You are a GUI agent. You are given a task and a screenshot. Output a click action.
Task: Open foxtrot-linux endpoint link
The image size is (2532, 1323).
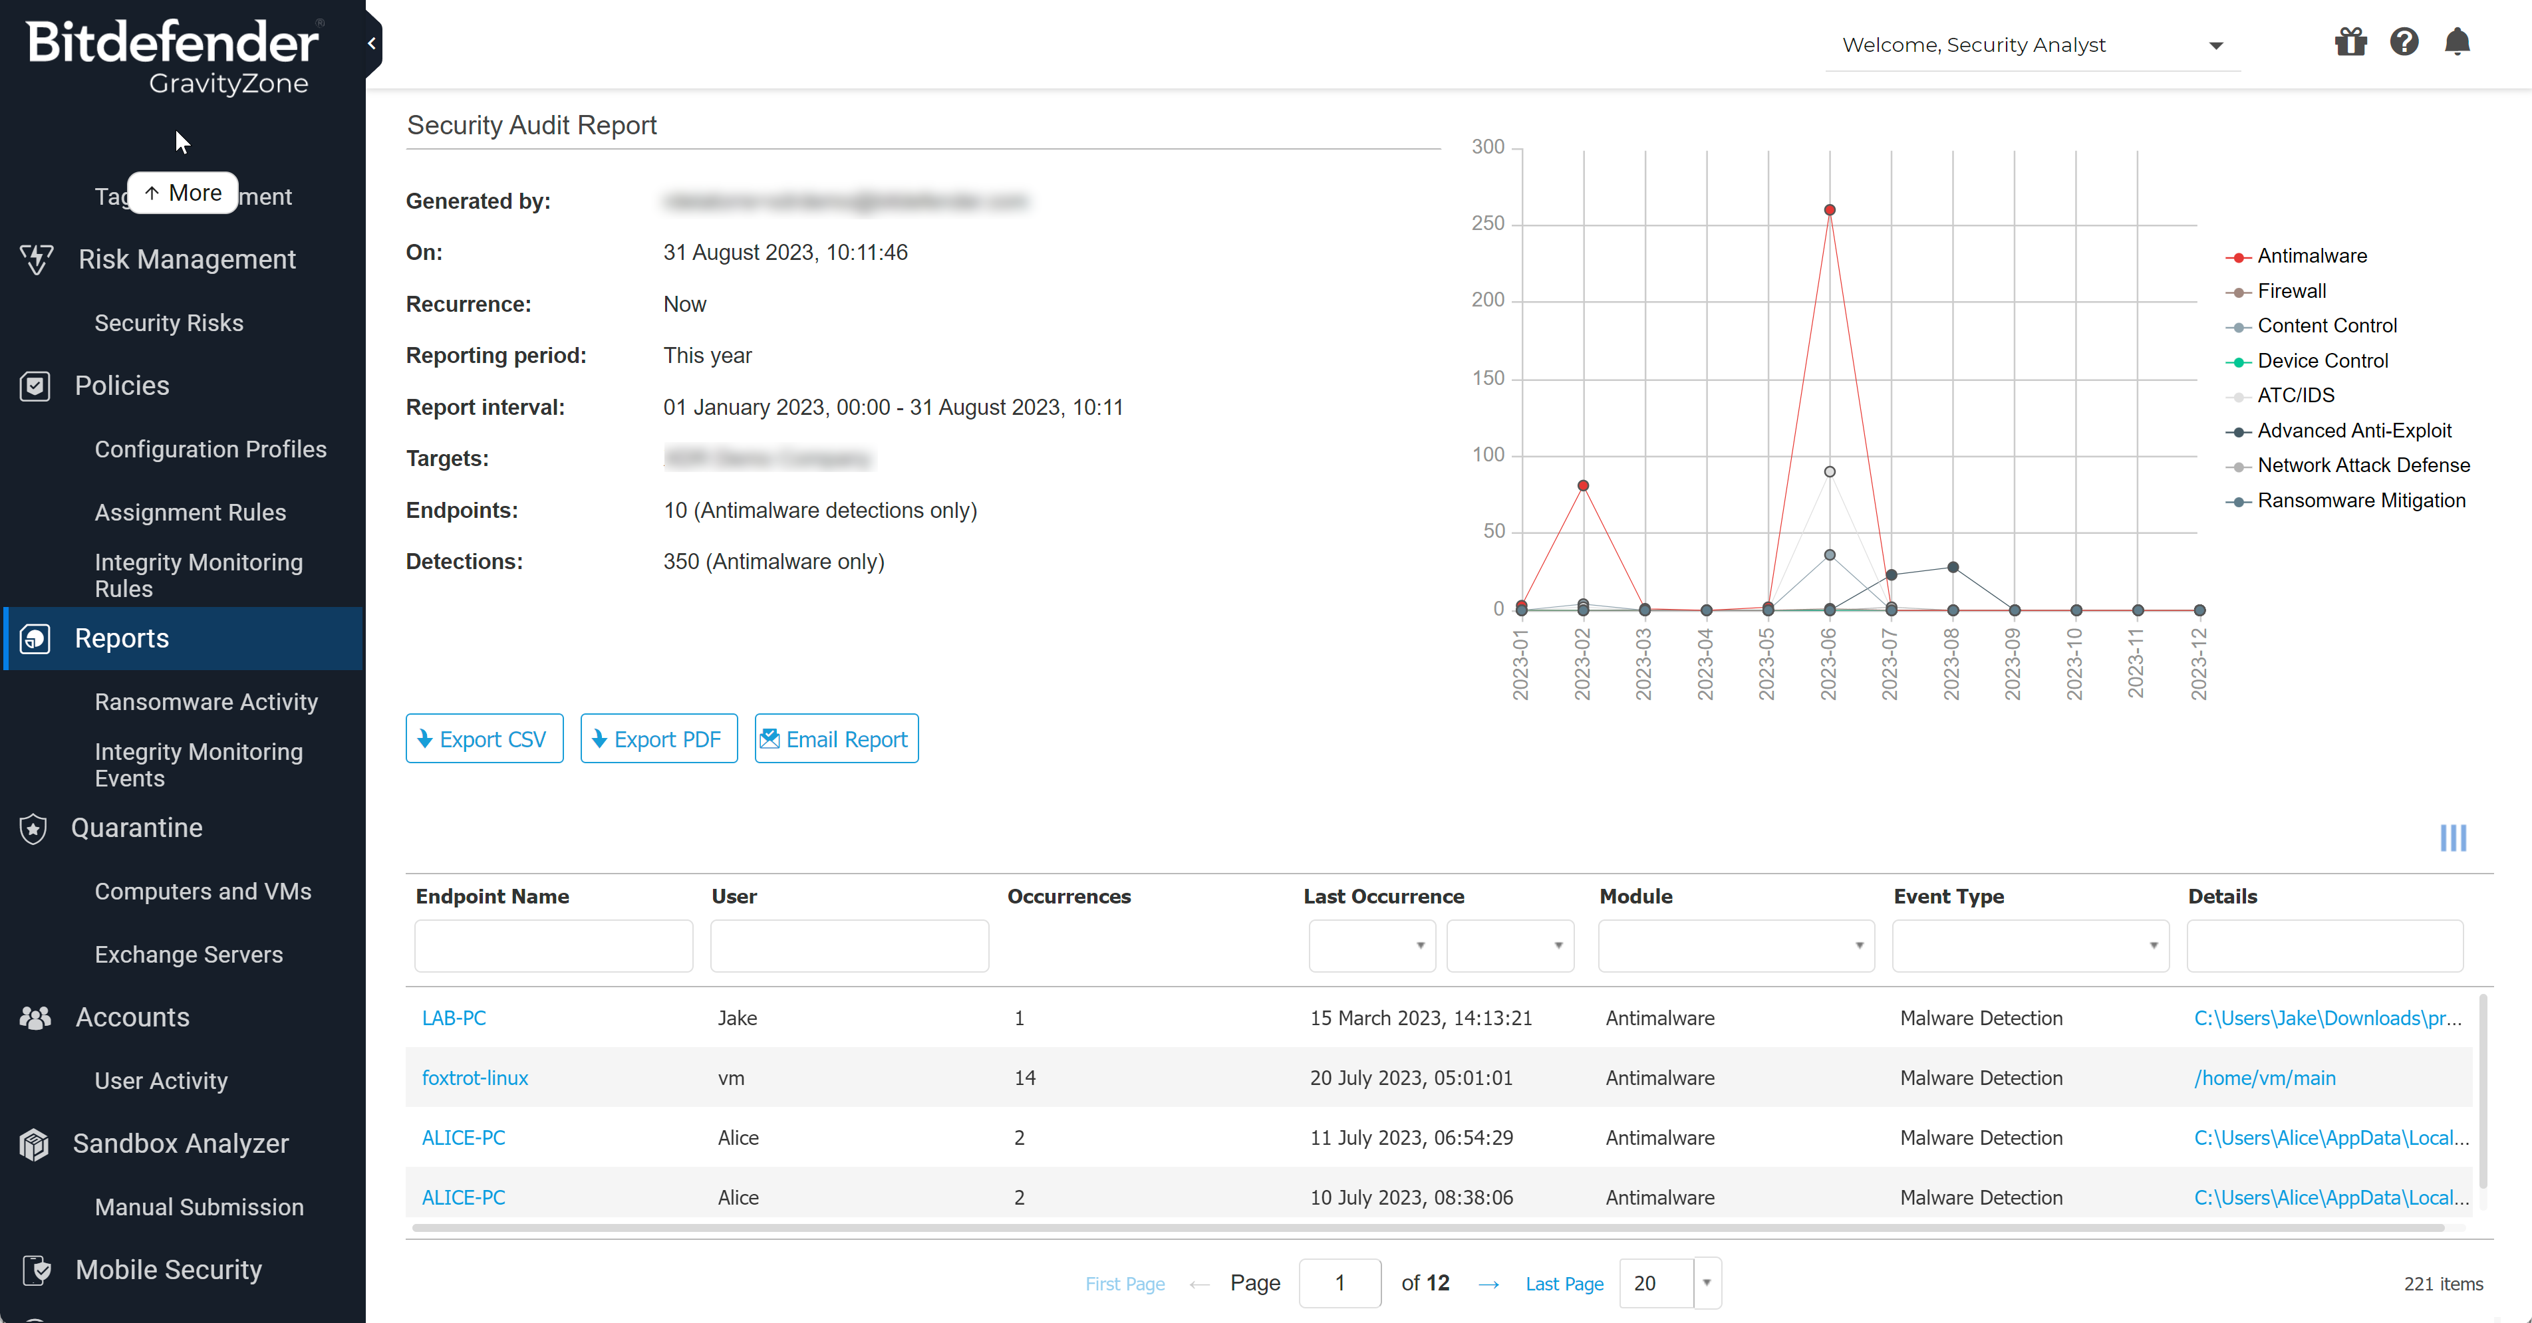(475, 1078)
